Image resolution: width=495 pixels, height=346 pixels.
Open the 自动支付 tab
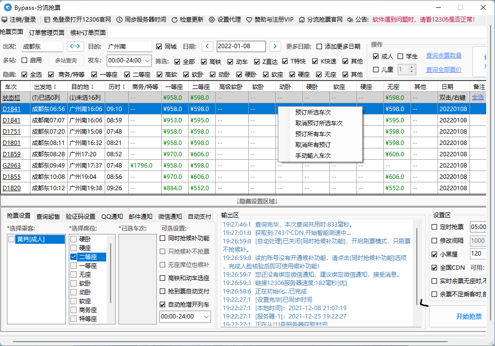(199, 217)
